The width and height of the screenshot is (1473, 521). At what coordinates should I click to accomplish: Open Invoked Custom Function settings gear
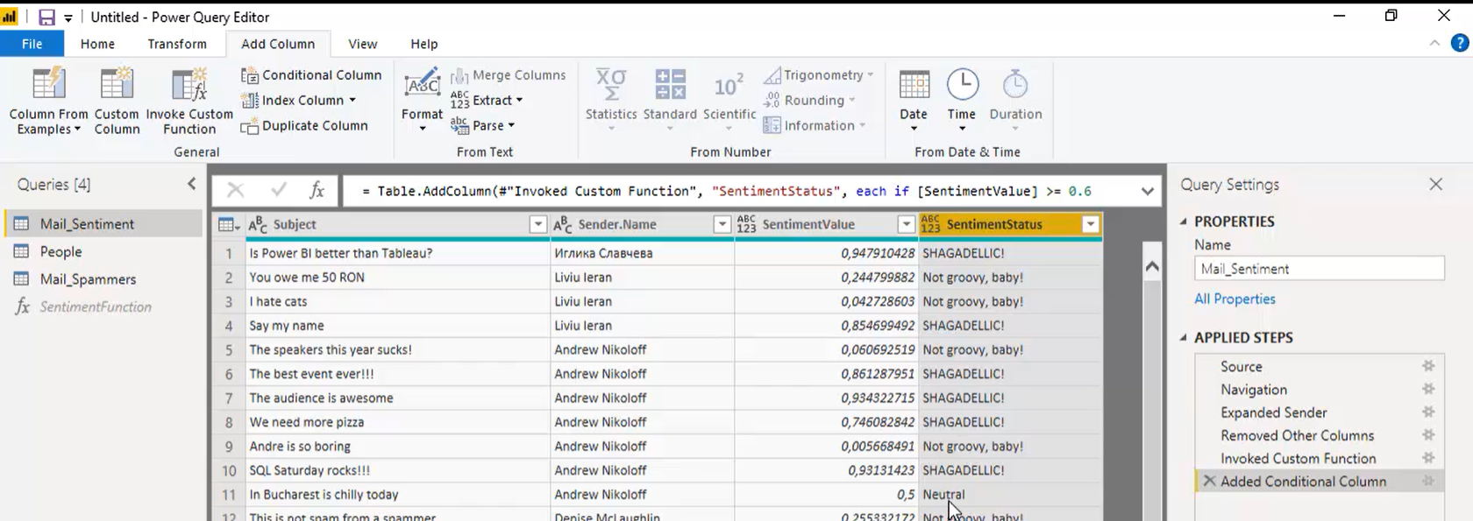[x=1428, y=458]
